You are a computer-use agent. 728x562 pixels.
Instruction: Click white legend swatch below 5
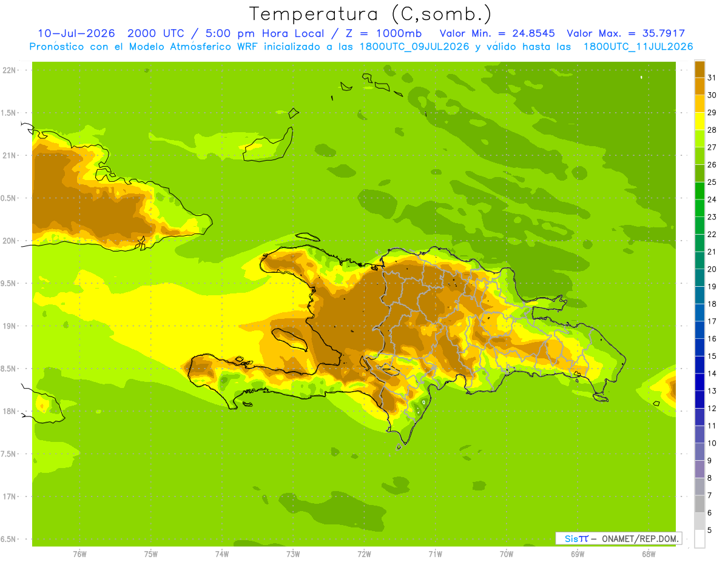(x=699, y=538)
